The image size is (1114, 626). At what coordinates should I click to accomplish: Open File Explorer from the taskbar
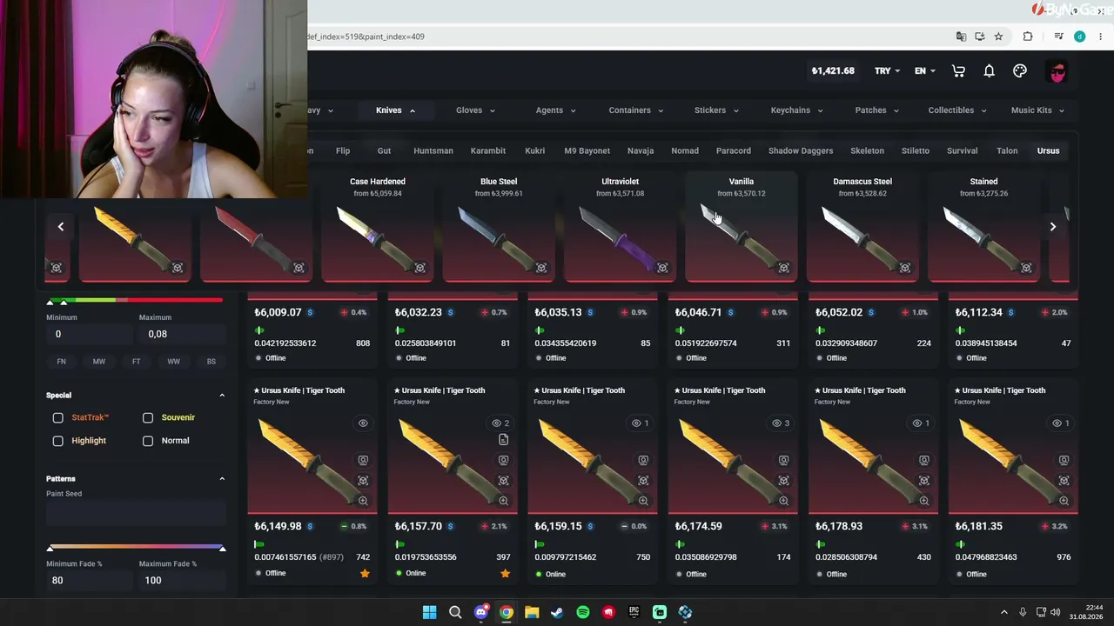coord(532,612)
